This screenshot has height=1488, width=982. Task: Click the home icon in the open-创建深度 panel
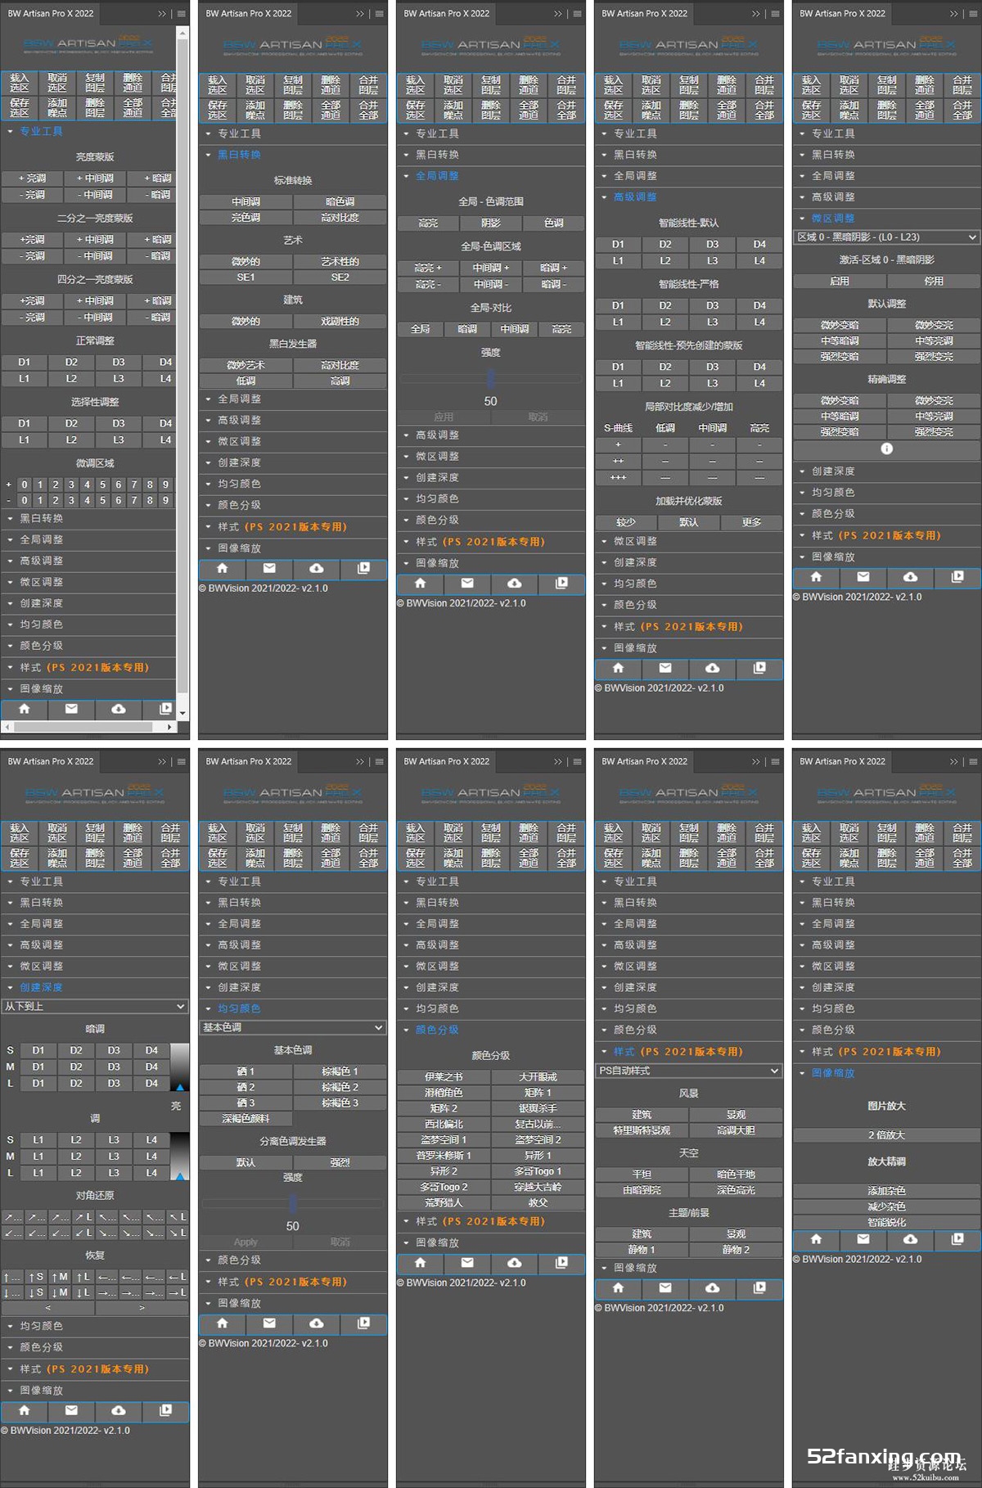pos(25,1410)
